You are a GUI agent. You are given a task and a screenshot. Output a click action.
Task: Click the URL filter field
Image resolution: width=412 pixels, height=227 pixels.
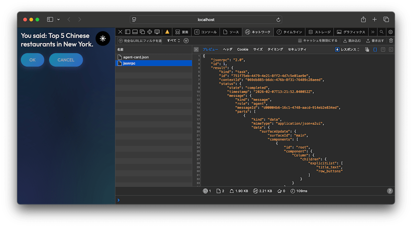coord(140,41)
